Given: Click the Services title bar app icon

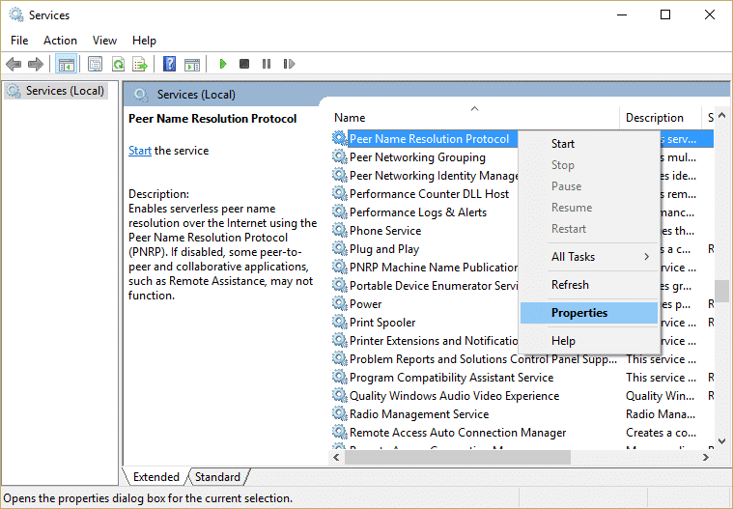Looking at the screenshot, I should coord(16,14).
